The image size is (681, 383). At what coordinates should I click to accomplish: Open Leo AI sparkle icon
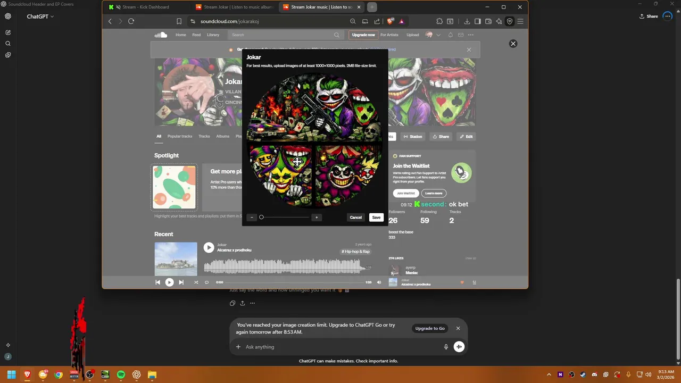(499, 21)
